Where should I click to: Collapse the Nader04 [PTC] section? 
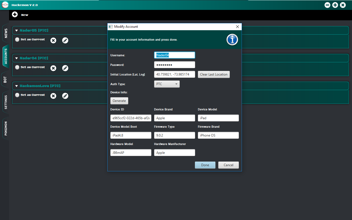(x=17, y=58)
